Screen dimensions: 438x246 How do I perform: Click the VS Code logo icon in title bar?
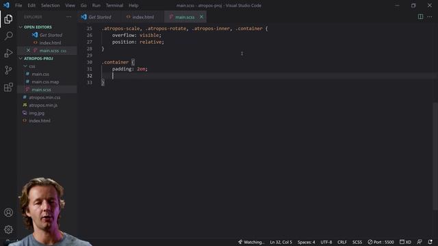click(6, 5)
